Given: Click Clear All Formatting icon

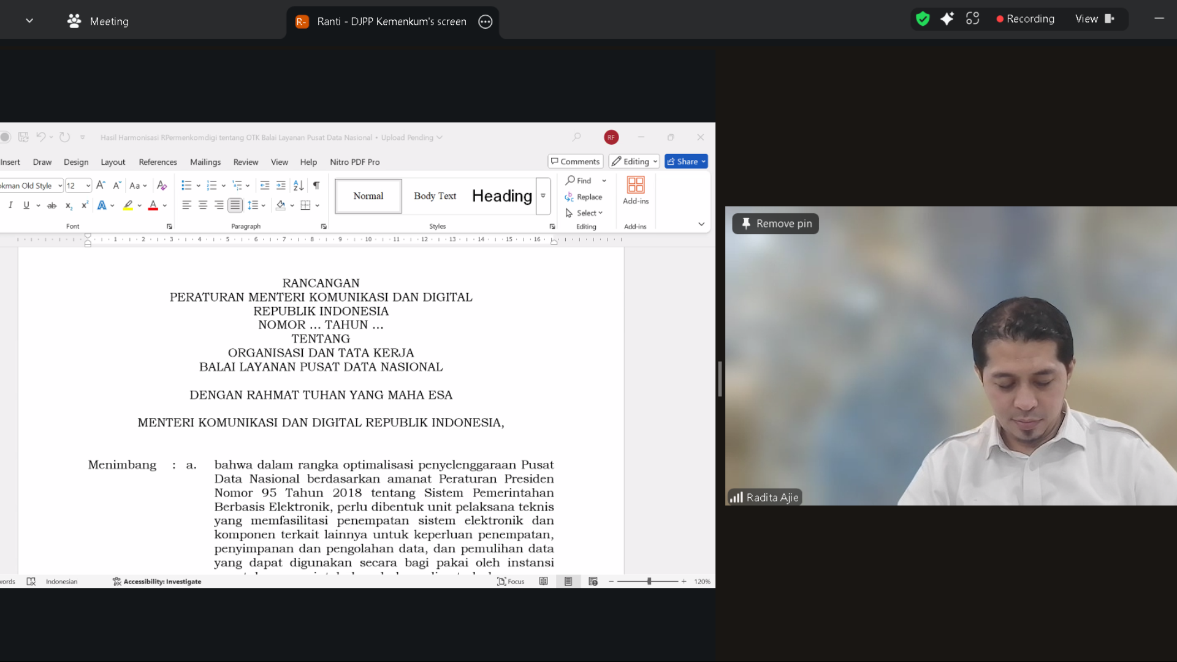Looking at the screenshot, I should [x=162, y=186].
